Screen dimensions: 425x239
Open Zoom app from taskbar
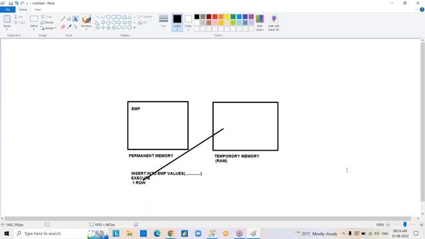(x=198, y=233)
